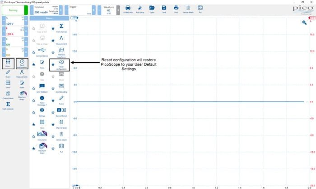Collapse the More... panel header
This screenshot has width=316, height=189.
click(49, 18)
